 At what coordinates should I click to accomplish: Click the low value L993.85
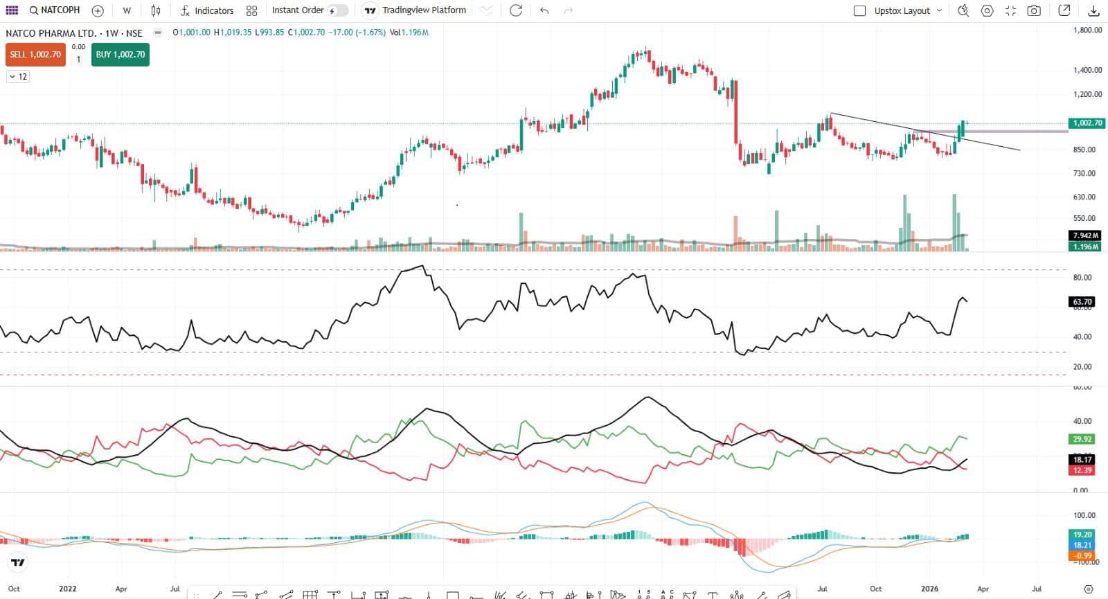click(269, 33)
